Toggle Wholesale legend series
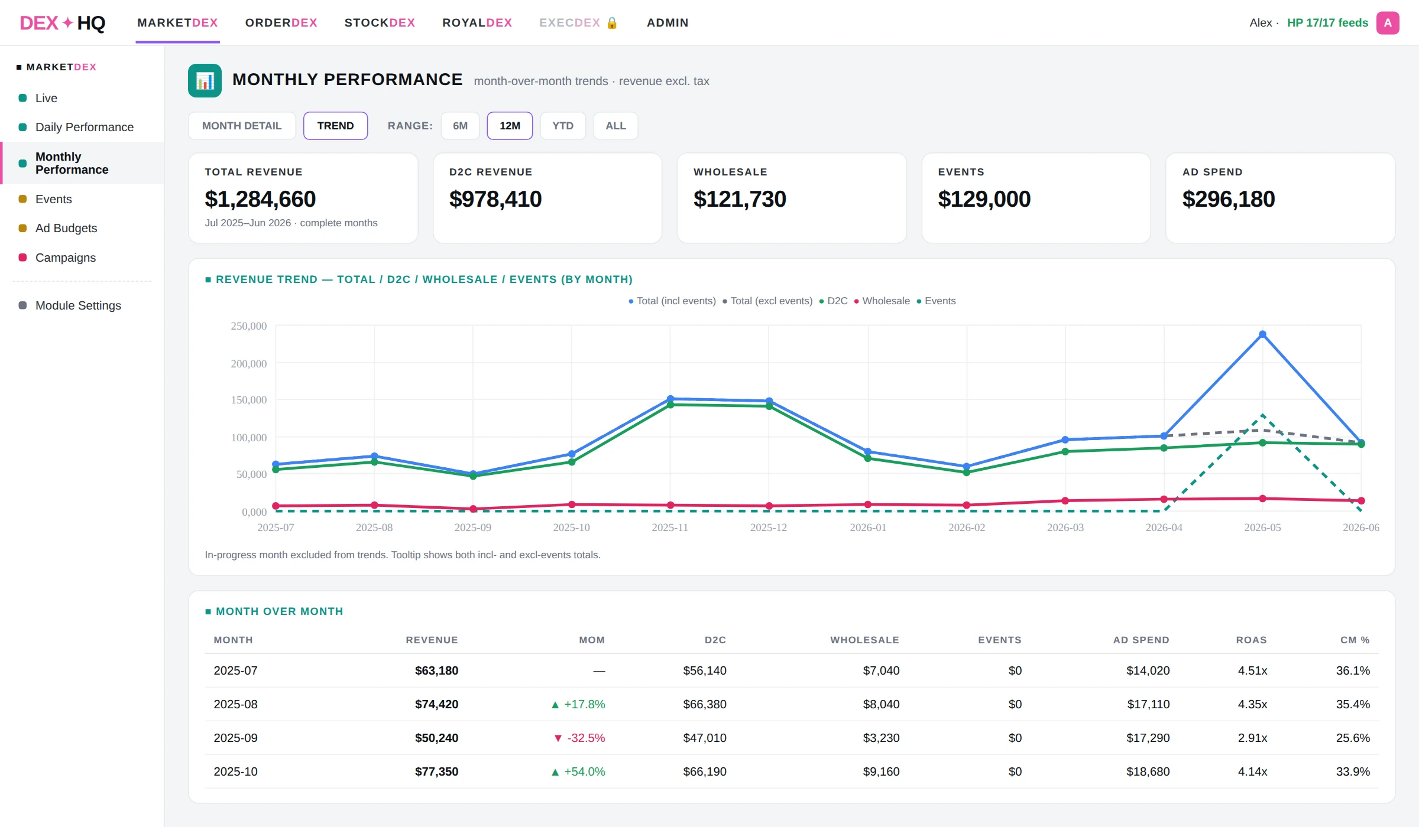The image size is (1419, 827). (882, 301)
